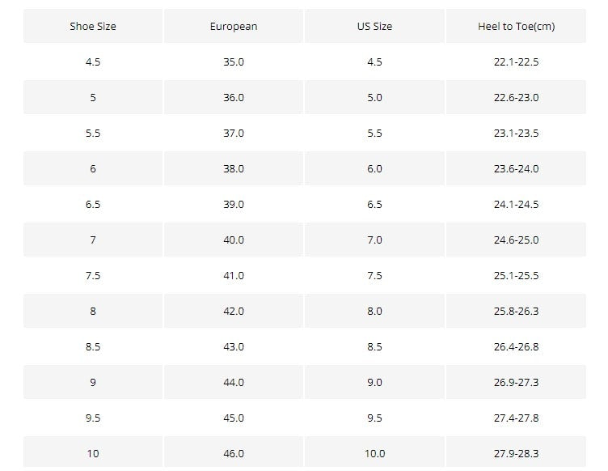Select the shoe size 4.5 cell
This screenshot has height=471, width=608.
(93, 62)
